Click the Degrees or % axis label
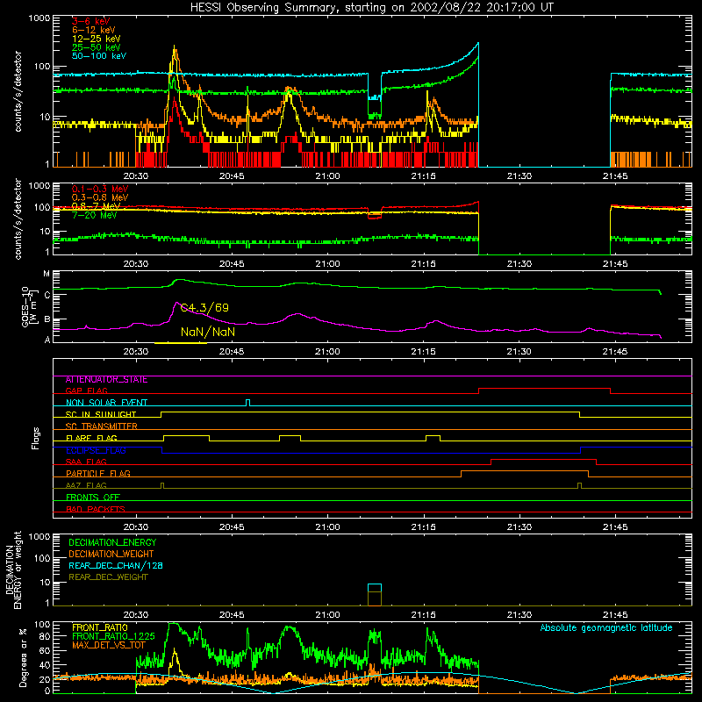The image size is (702, 702). [x=23, y=658]
